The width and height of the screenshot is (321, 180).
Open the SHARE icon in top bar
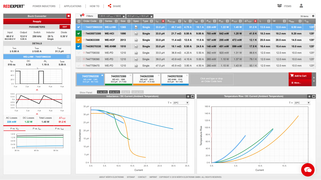[x=109, y=6]
